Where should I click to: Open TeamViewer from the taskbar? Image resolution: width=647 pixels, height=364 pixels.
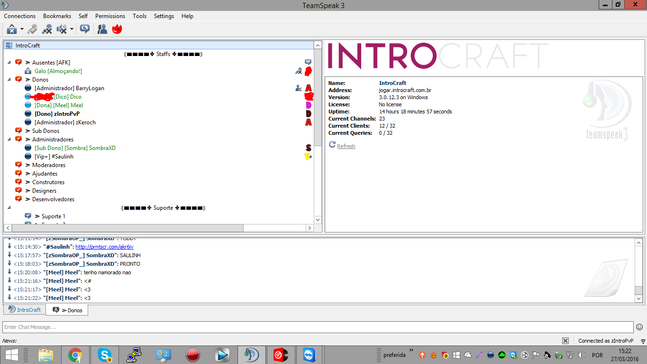pyautogui.click(x=310, y=355)
